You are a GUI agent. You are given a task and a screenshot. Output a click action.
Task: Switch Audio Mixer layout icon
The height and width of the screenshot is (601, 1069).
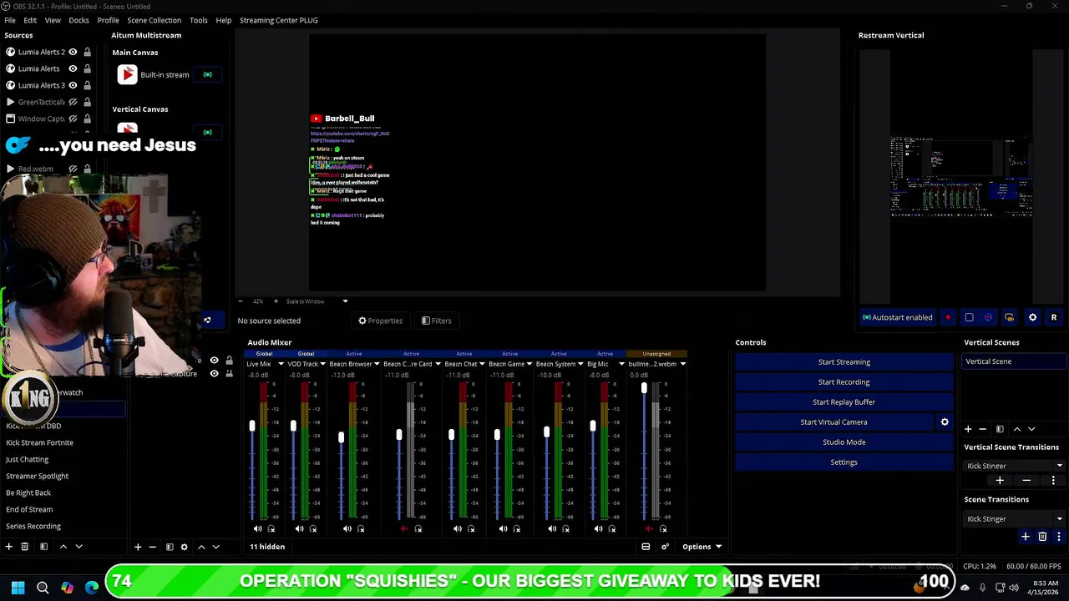pos(646,547)
